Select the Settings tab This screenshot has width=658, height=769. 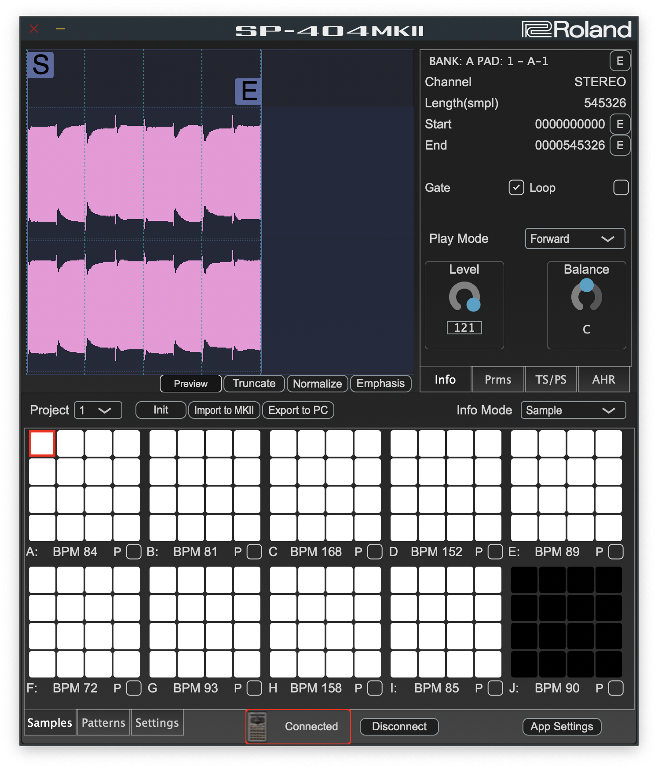157,722
